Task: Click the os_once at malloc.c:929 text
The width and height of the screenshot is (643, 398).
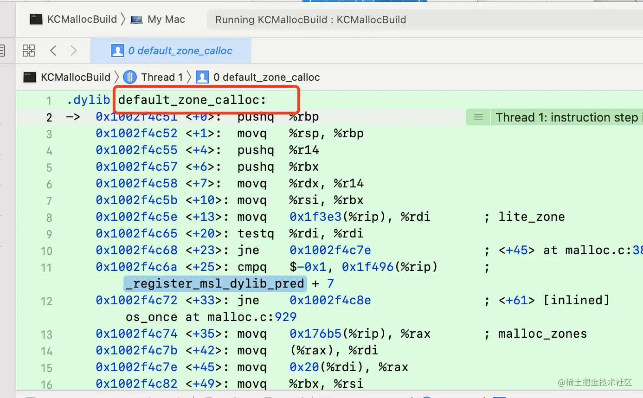Action: (x=211, y=317)
